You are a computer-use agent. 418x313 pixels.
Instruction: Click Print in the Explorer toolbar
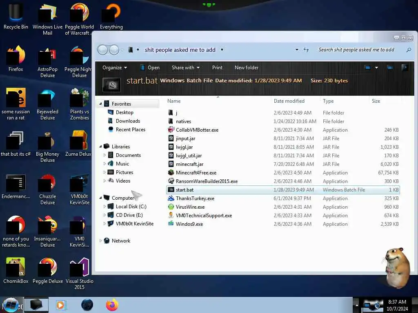(x=217, y=68)
